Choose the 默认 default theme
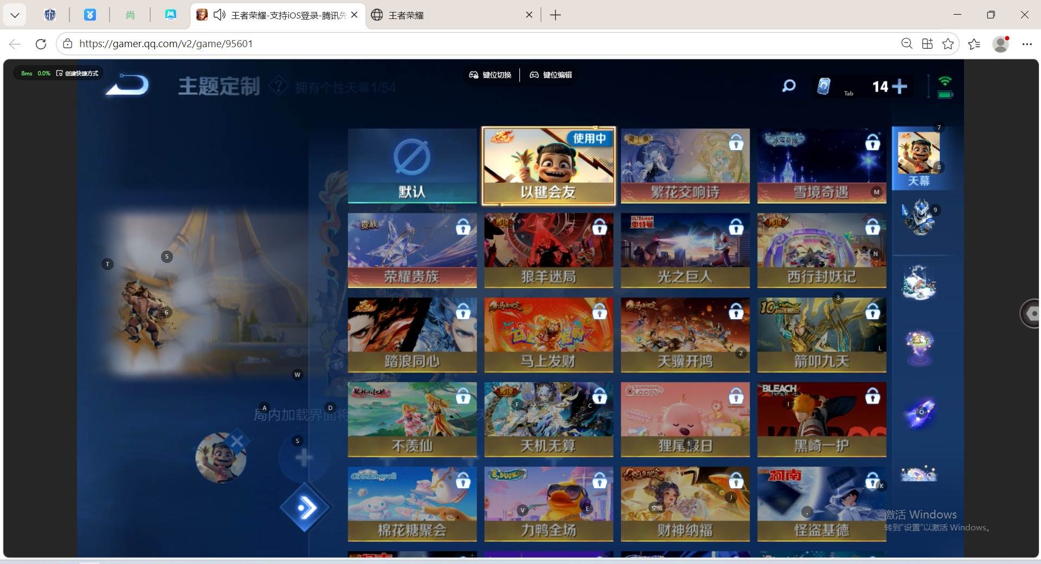This screenshot has height=564, width=1041. point(412,166)
